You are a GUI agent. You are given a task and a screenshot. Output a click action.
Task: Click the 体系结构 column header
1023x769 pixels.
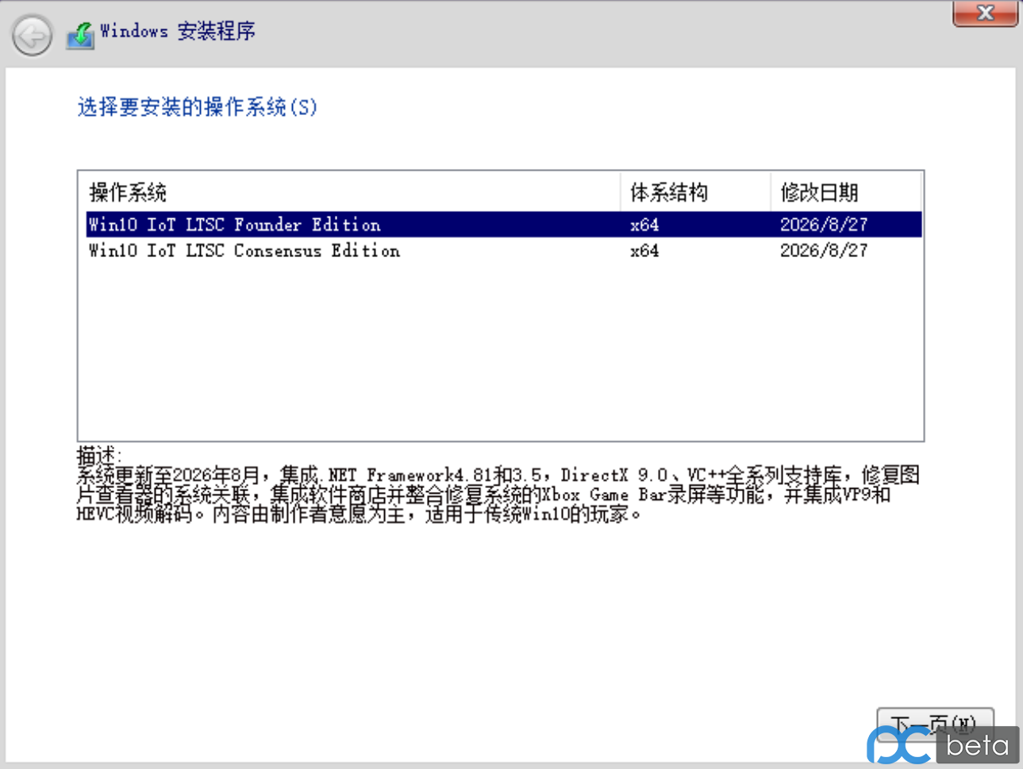pyautogui.click(x=695, y=192)
